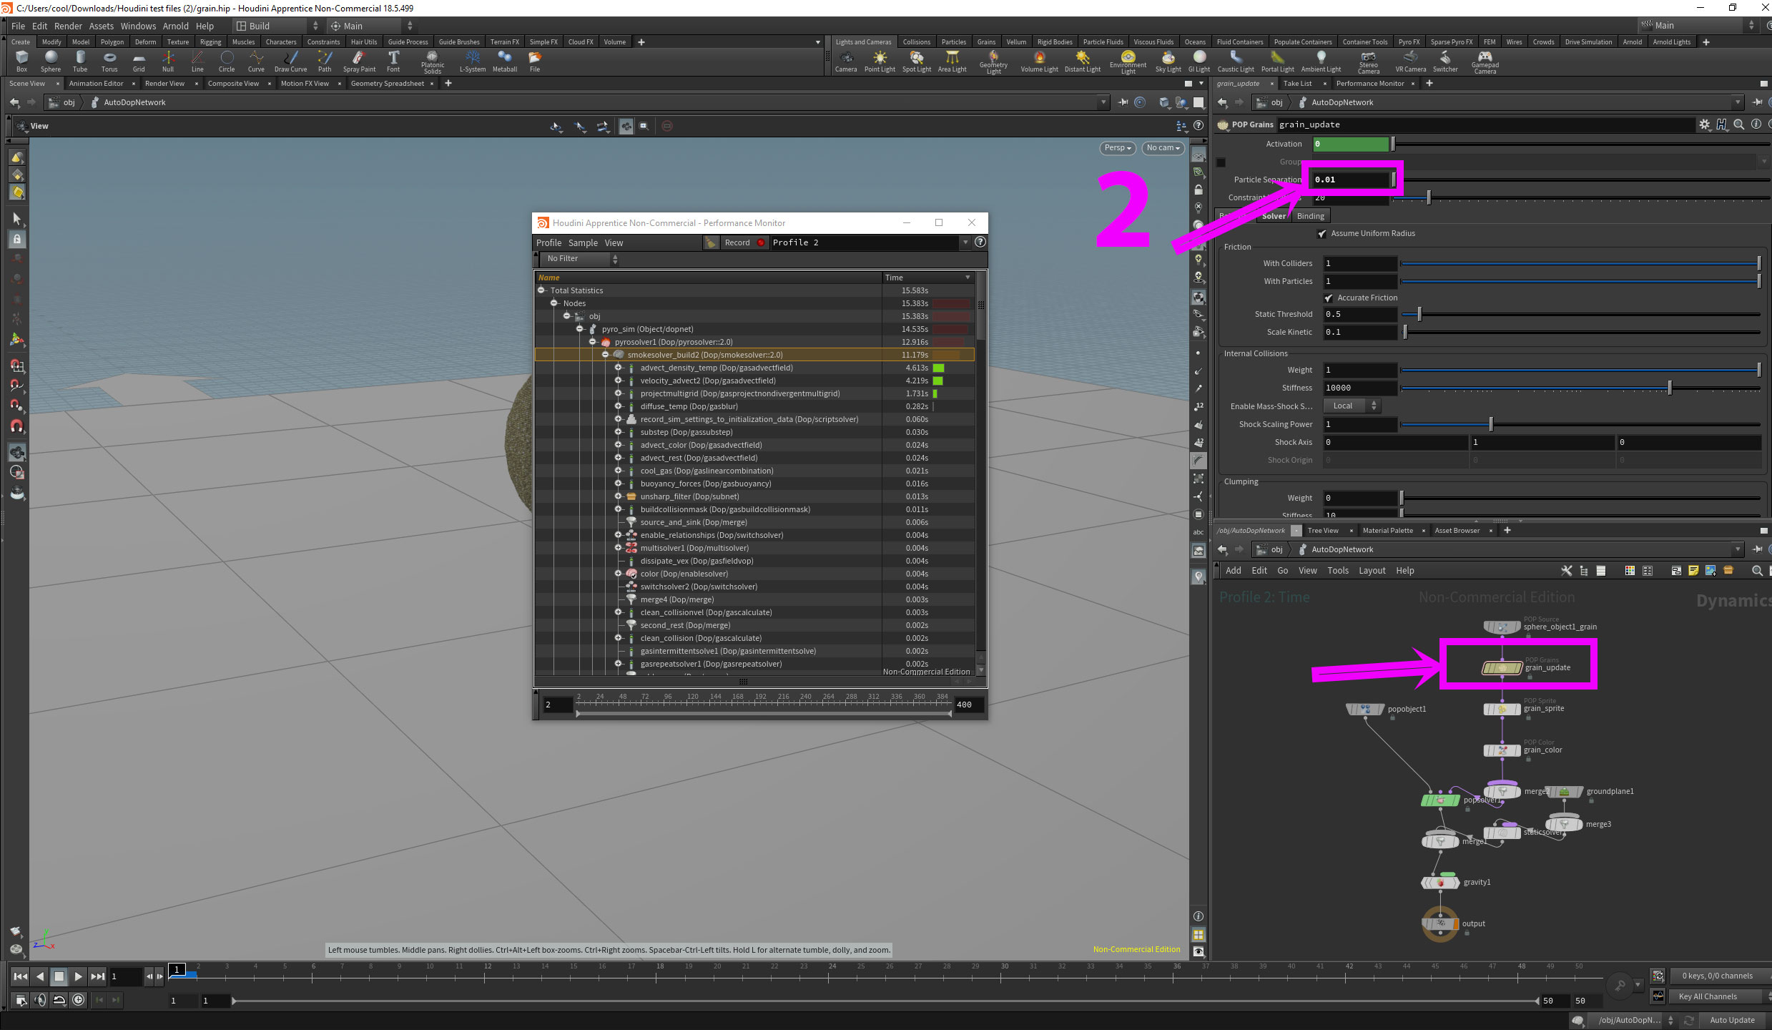Adjust the Static Threshold slider
The image size is (1772, 1030).
tap(1419, 314)
